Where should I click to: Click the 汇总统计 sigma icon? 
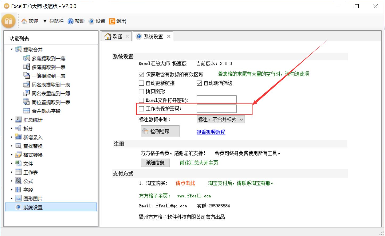[18, 119]
